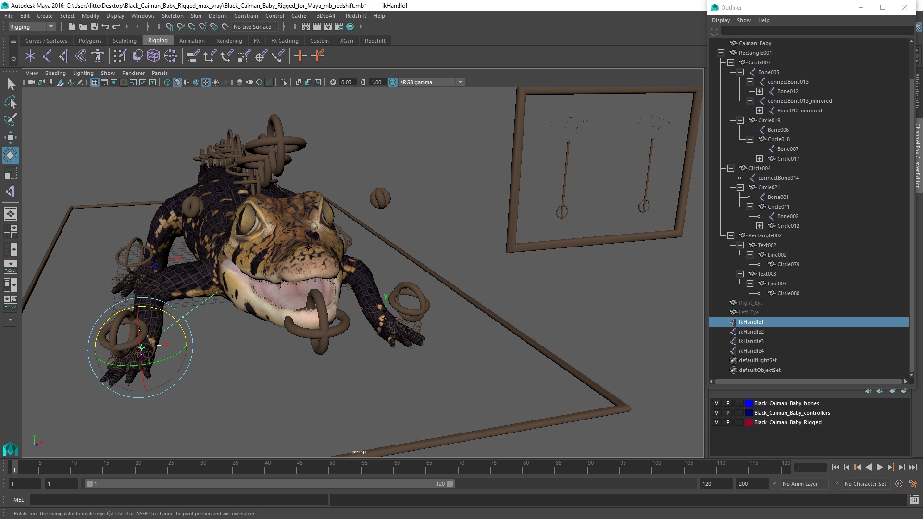Activate the Rotate tool
923x519 pixels.
(11, 155)
